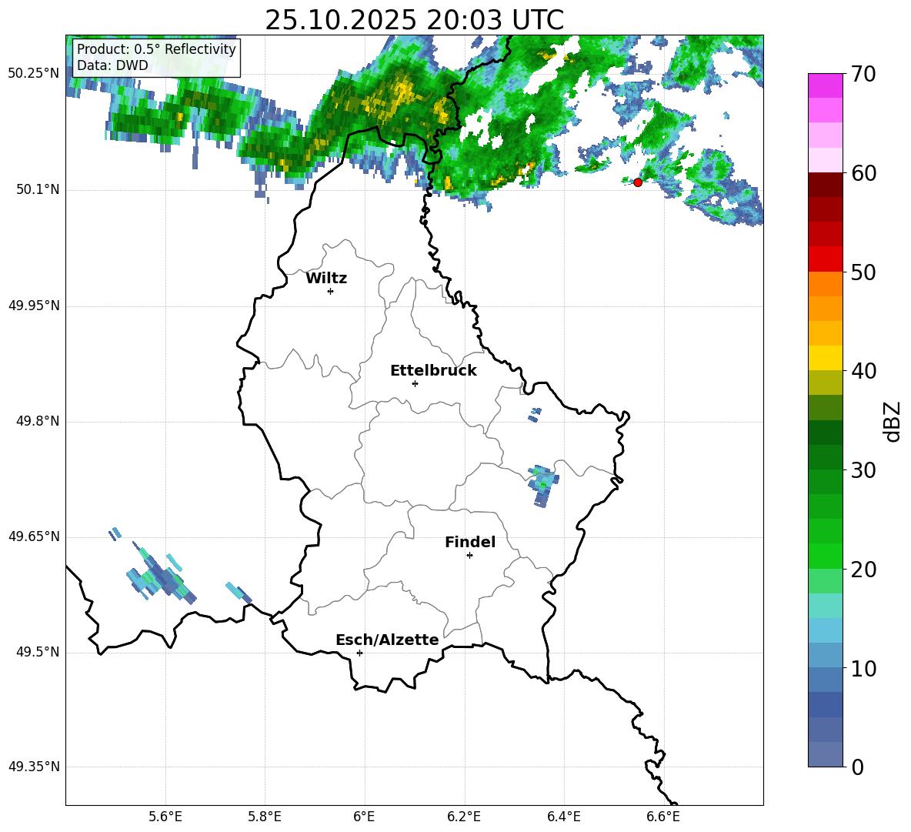Click the 6°E longitude label

pyautogui.click(x=364, y=817)
